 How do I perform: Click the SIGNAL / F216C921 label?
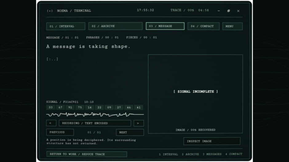click(62, 102)
